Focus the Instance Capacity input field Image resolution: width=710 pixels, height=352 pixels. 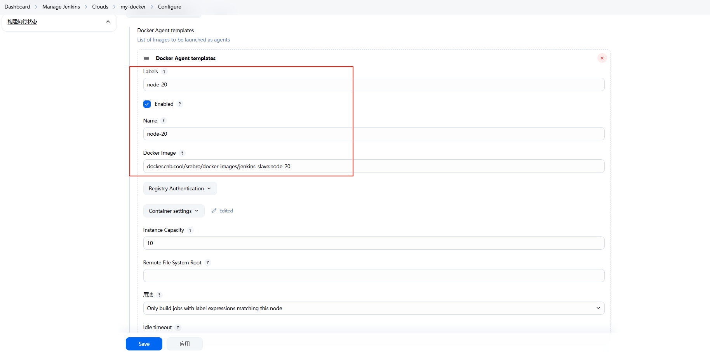[x=374, y=243]
